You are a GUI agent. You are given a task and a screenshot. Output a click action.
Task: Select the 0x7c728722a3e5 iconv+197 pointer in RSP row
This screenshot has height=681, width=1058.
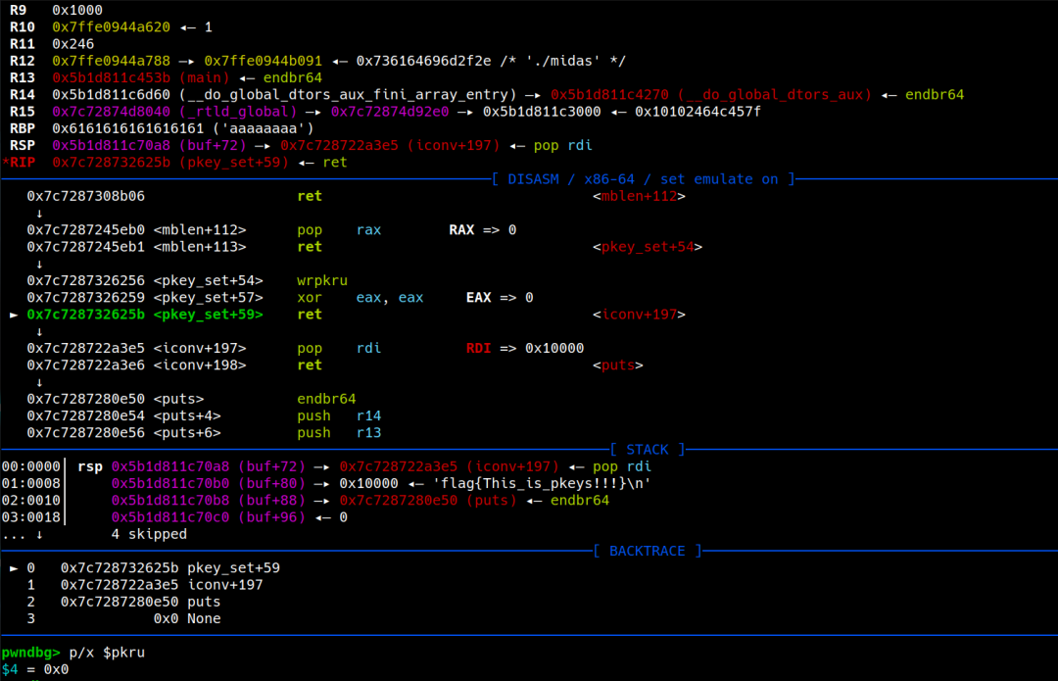tap(390, 145)
